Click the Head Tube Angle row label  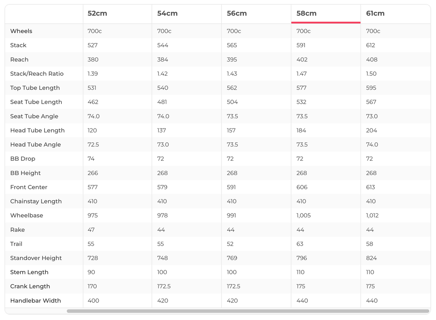36,145
